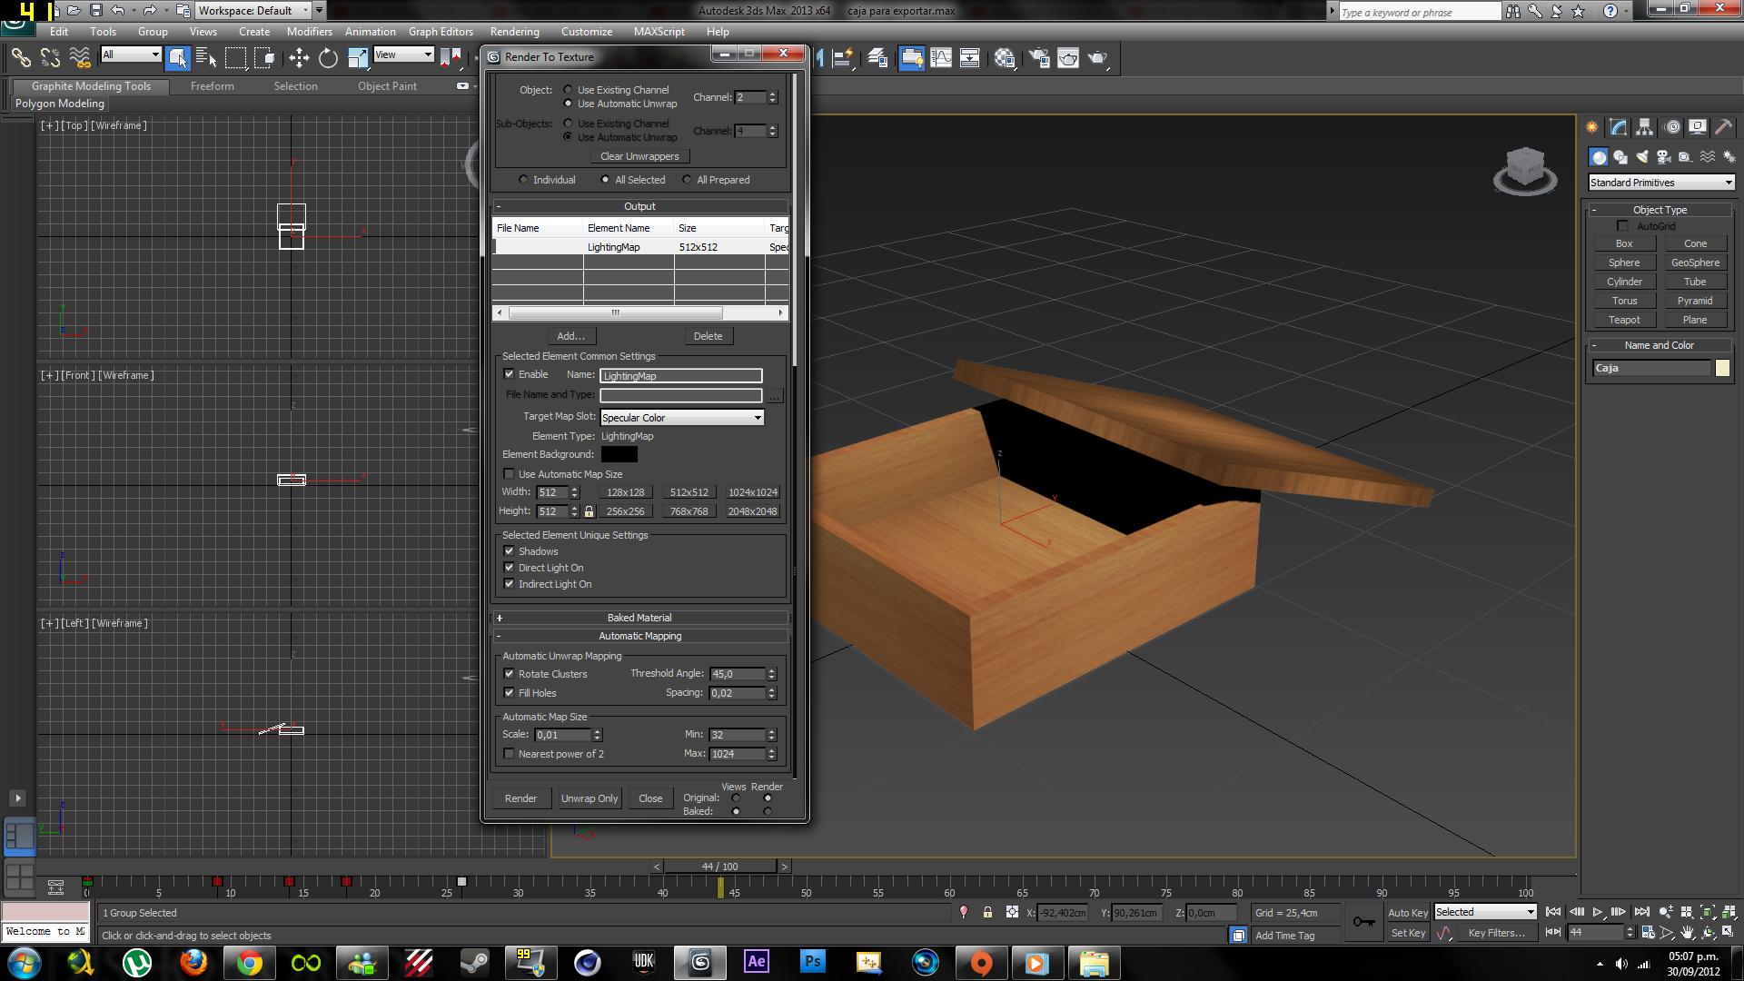Click the Select by Name icon
The image size is (1744, 981).
pyautogui.click(x=206, y=58)
